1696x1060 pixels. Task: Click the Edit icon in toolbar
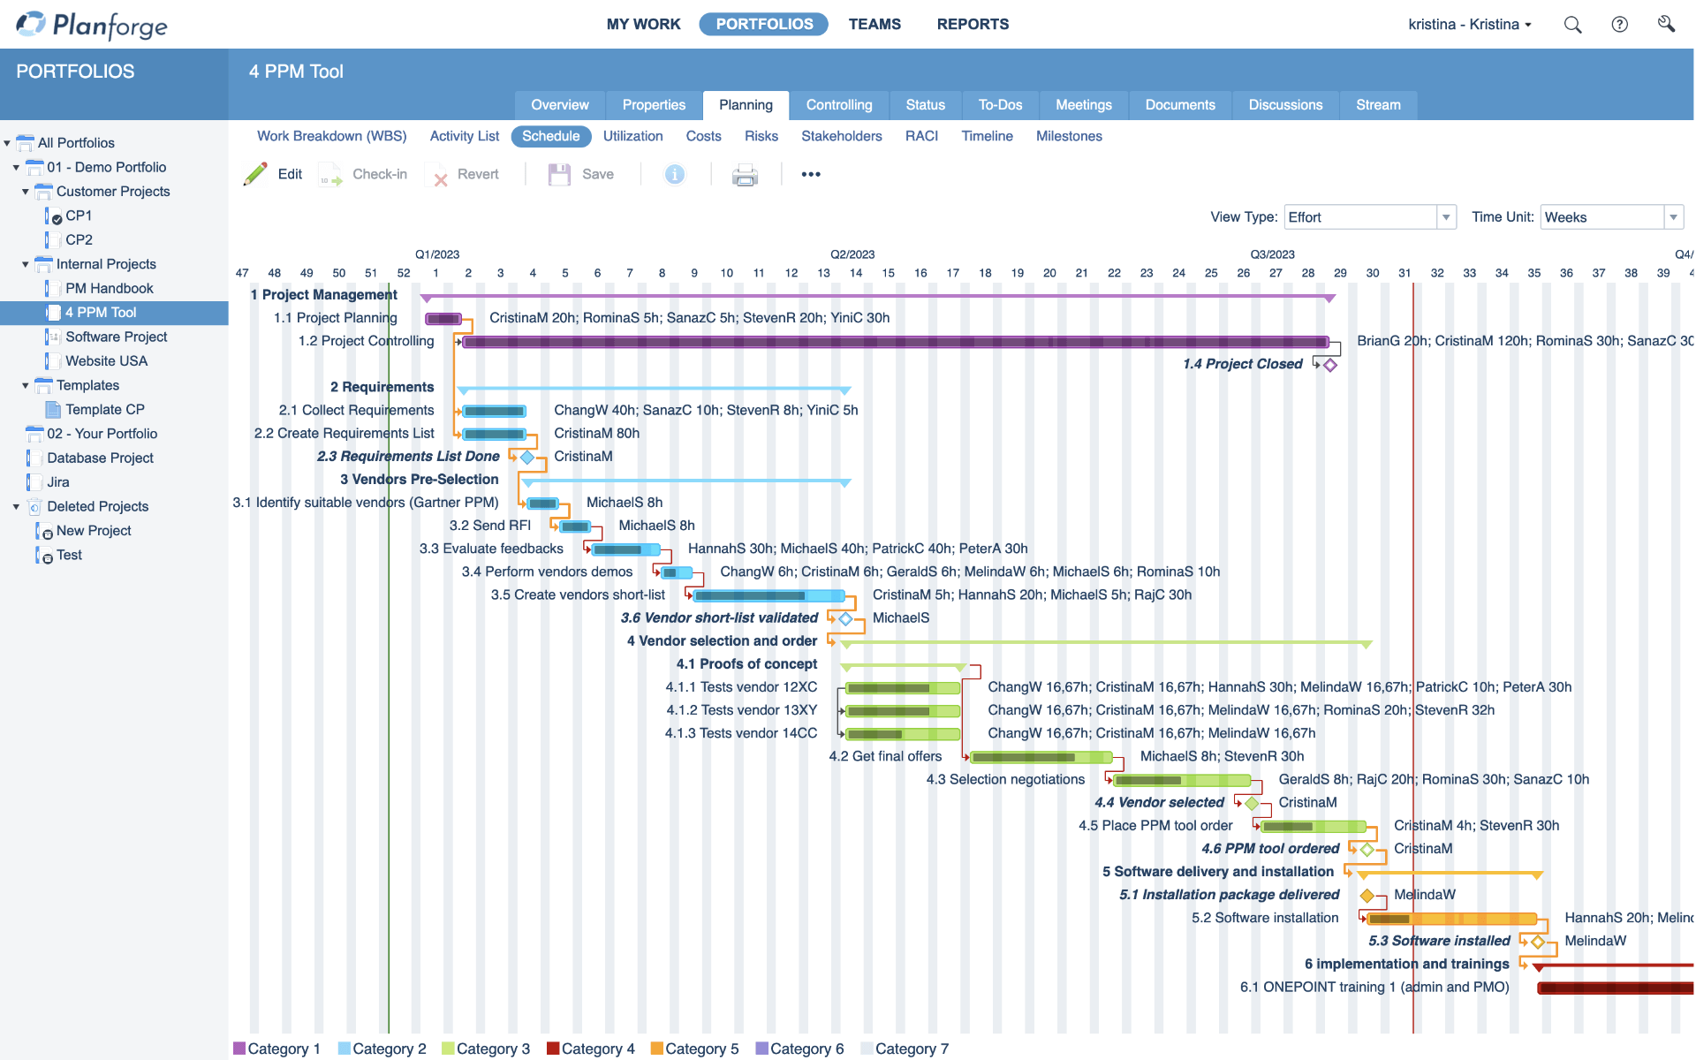(x=254, y=175)
